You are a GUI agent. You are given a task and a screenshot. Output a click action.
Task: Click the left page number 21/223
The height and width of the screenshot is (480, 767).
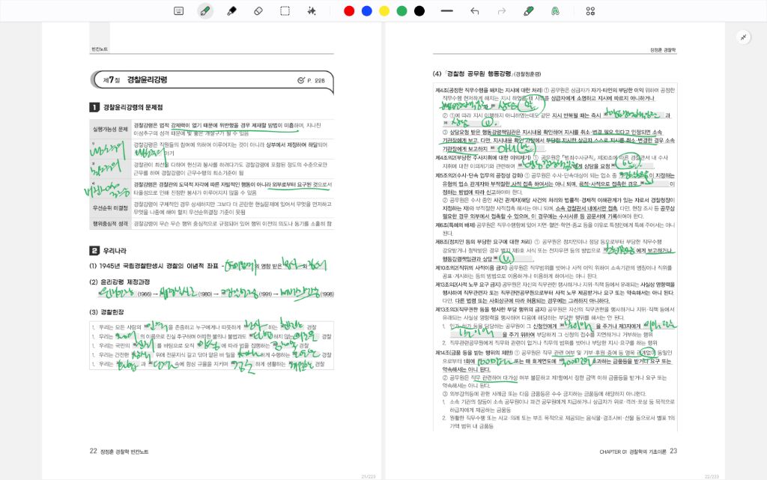(369, 476)
